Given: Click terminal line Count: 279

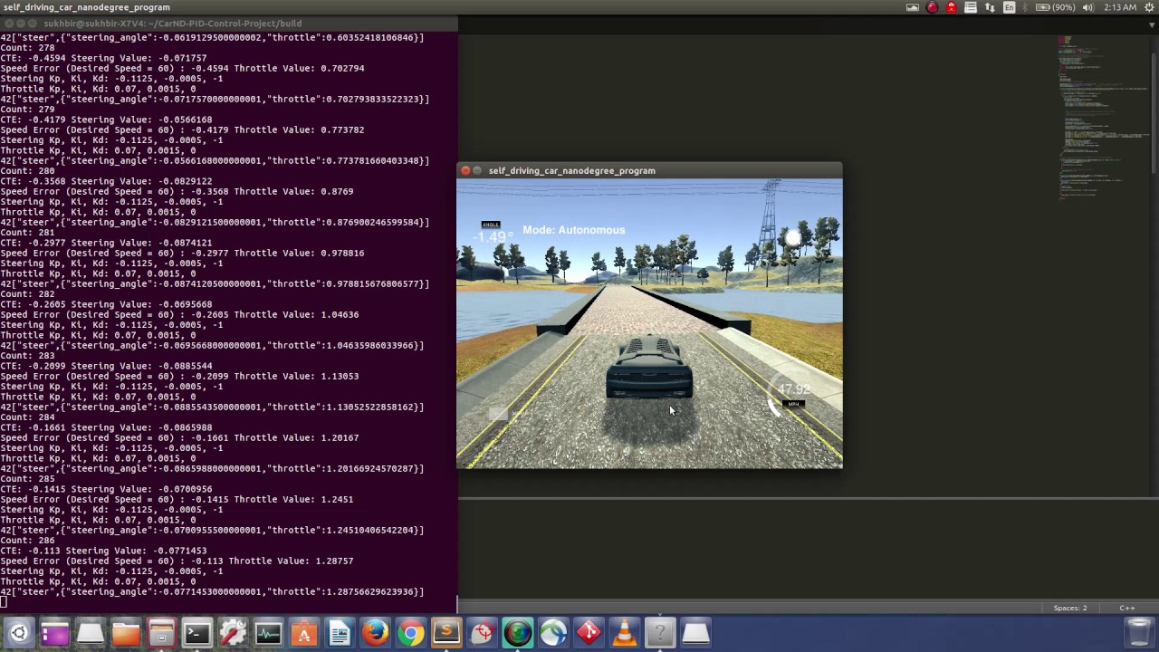Looking at the screenshot, I should (27, 110).
